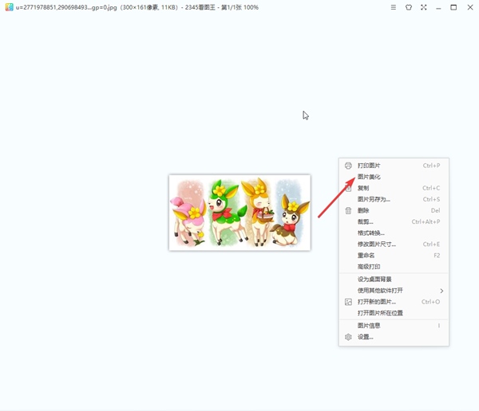479x411 pixels.
Task: Open 图片信息 from the context menu
Action: pos(369,325)
